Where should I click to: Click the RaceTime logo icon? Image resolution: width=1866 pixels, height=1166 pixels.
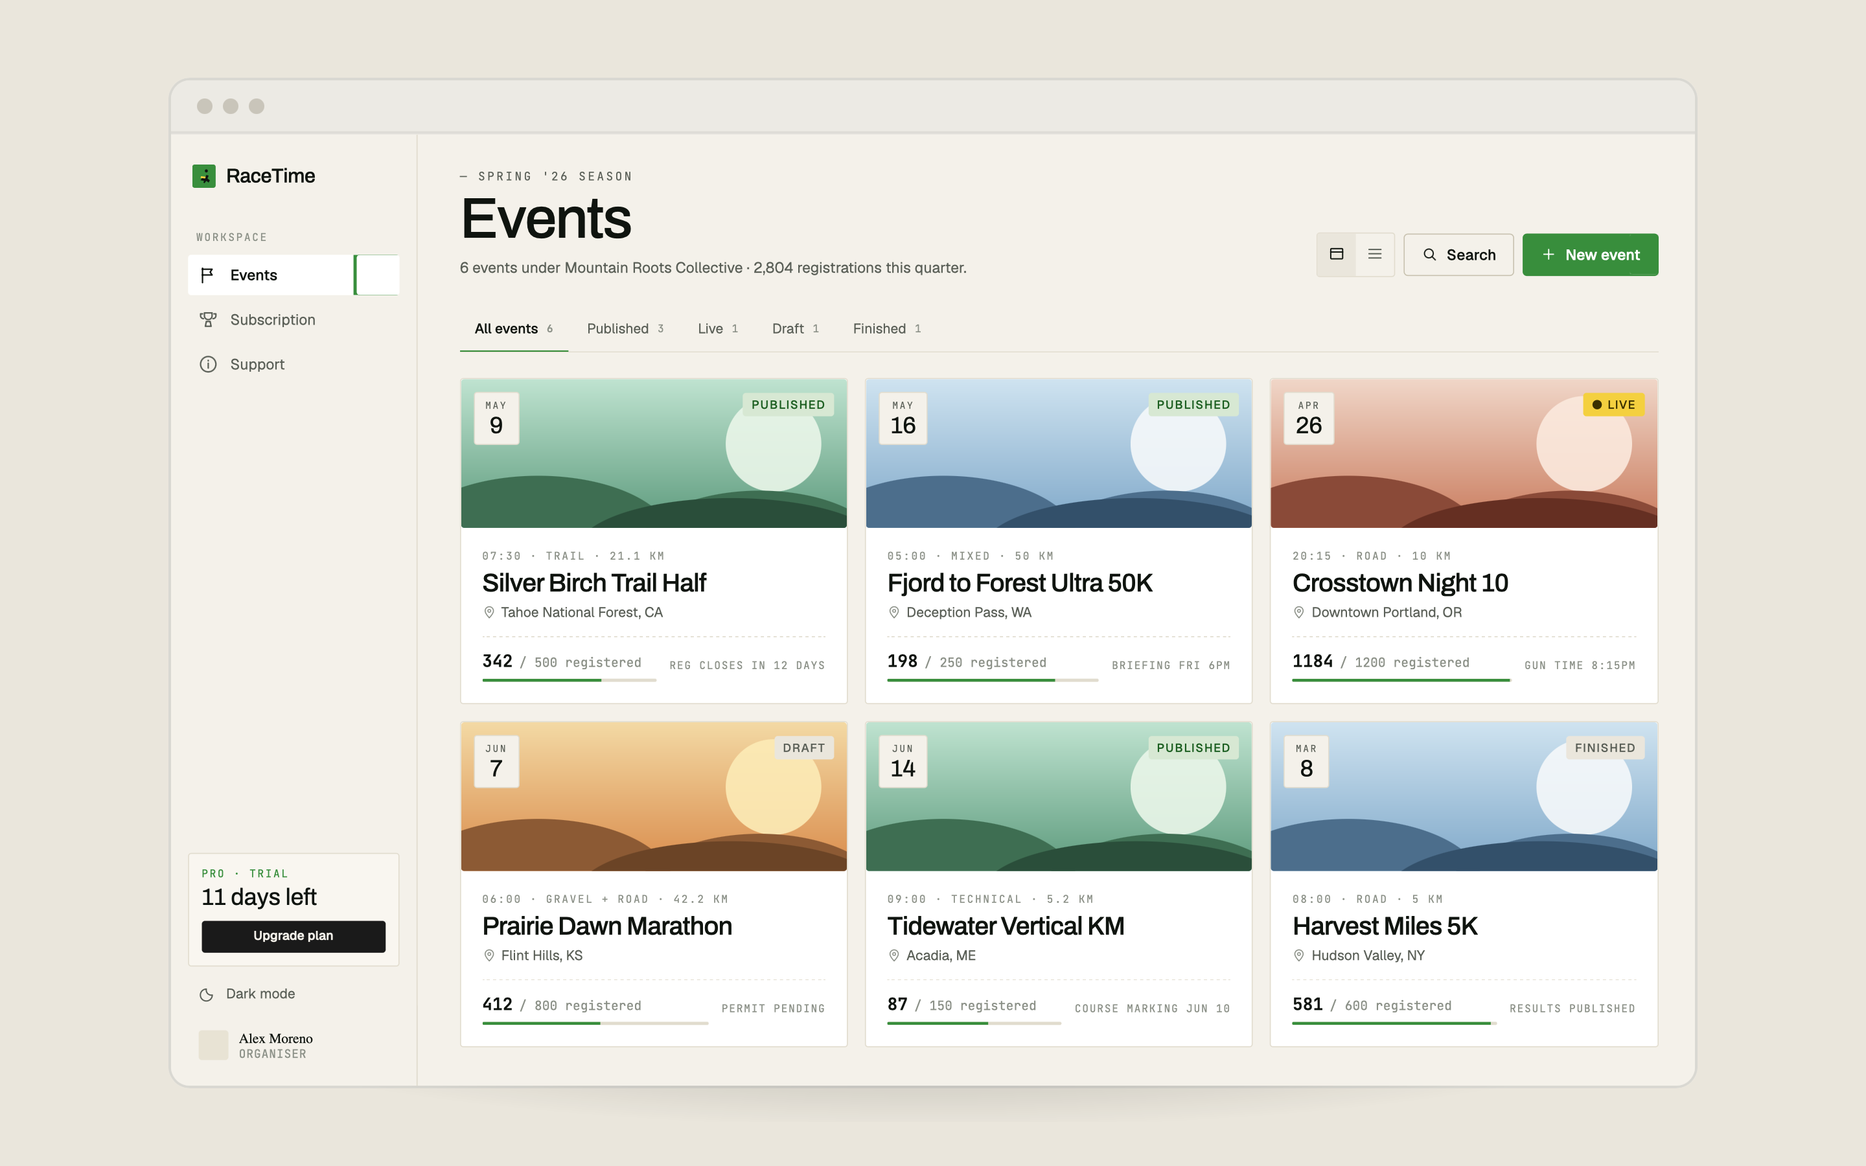[x=203, y=176]
